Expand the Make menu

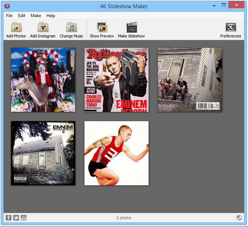[36, 16]
